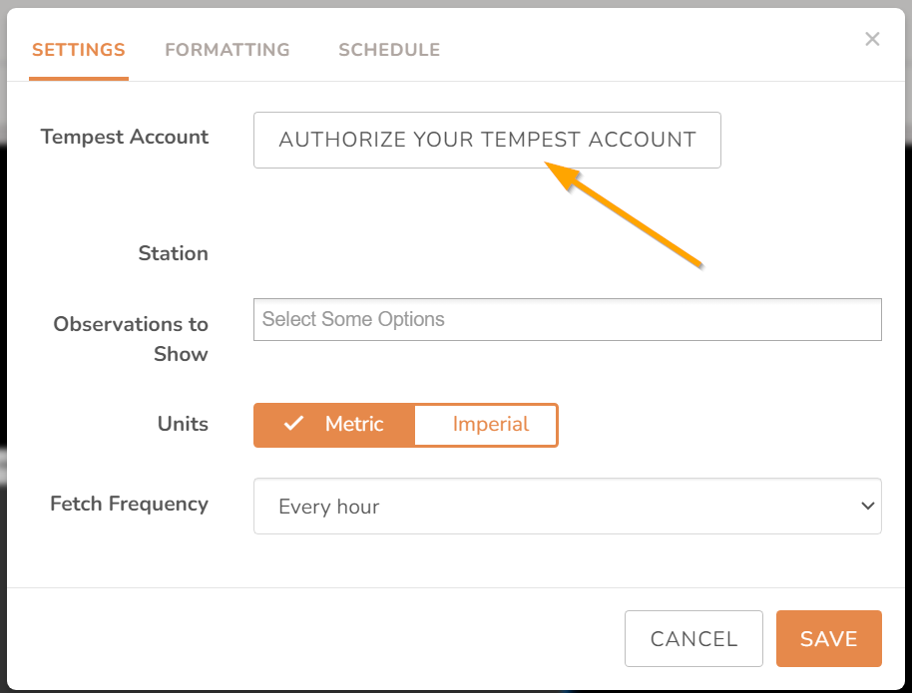Click the Observations to Show label

coord(131,339)
